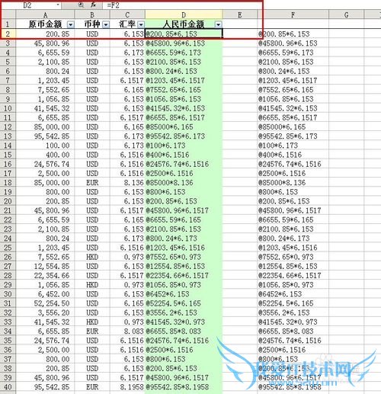Select cell F2 with @200.85*6.153
381x394 pixels.
tap(293, 34)
